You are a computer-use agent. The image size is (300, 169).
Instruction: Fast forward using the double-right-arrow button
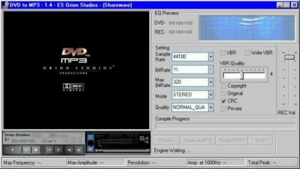[x=78, y=150]
